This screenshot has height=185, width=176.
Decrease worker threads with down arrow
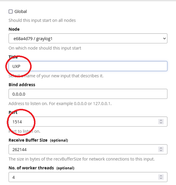click(x=161, y=178)
